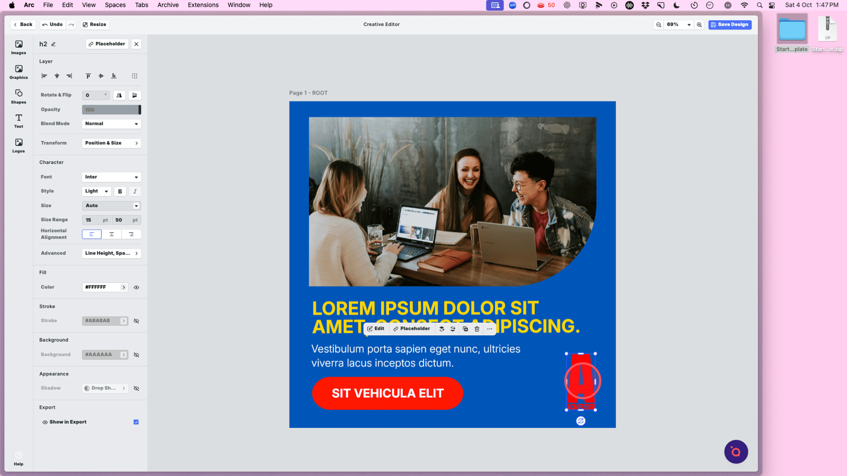Uncheck the Show in Export checkbox
This screenshot has height=476, width=847.
pyautogui.click(x=136, y=422)
